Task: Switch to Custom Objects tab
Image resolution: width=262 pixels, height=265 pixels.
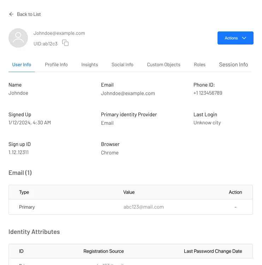Action: (163, 65)
